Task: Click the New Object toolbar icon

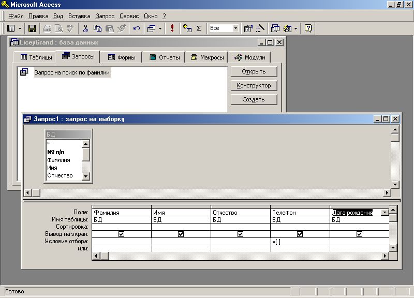Action: [287, 28]
